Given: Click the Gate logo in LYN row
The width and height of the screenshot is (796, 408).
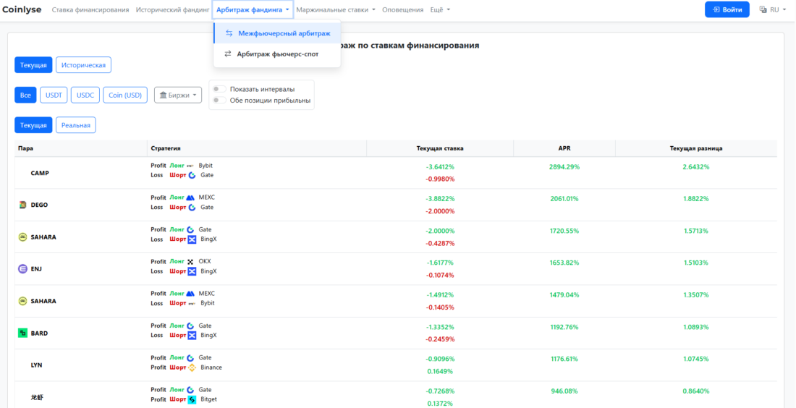Looking at the screenshot, I should pos(191,358).
